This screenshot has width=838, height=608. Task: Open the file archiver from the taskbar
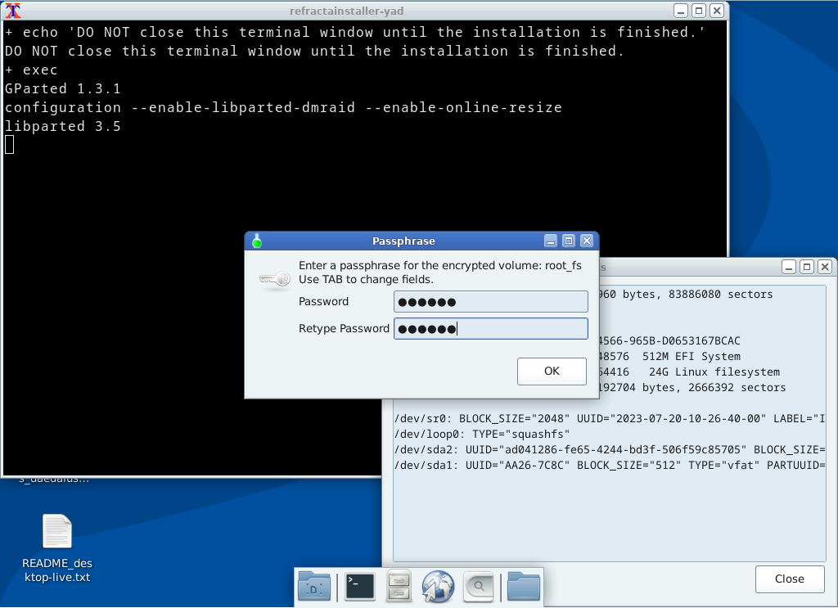[x=399, y=586]
